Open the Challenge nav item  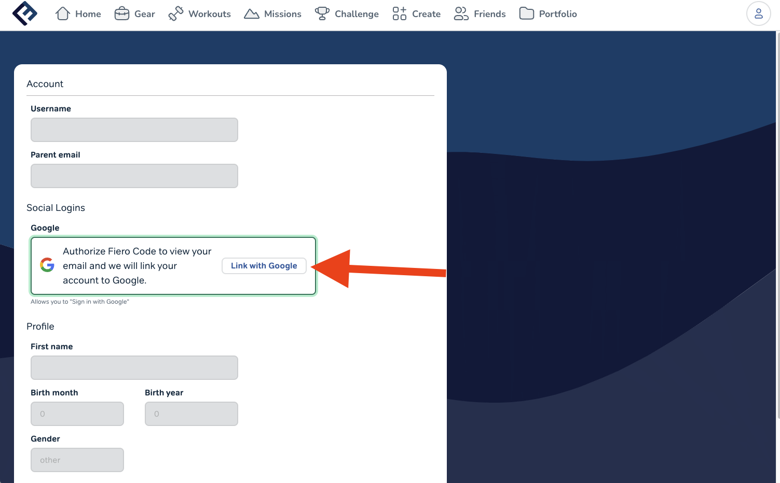coord(347,13)
